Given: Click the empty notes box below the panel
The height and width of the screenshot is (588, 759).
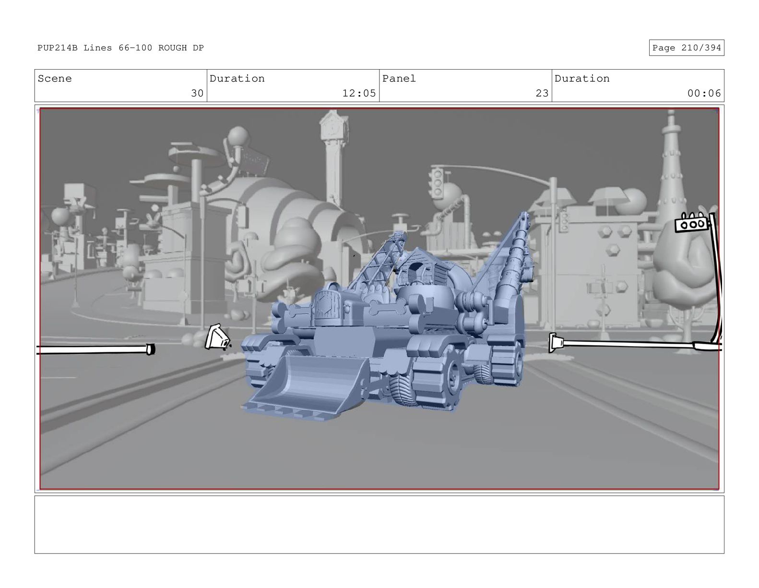Looking at the screenshot, I should click(x=379, y=525).
